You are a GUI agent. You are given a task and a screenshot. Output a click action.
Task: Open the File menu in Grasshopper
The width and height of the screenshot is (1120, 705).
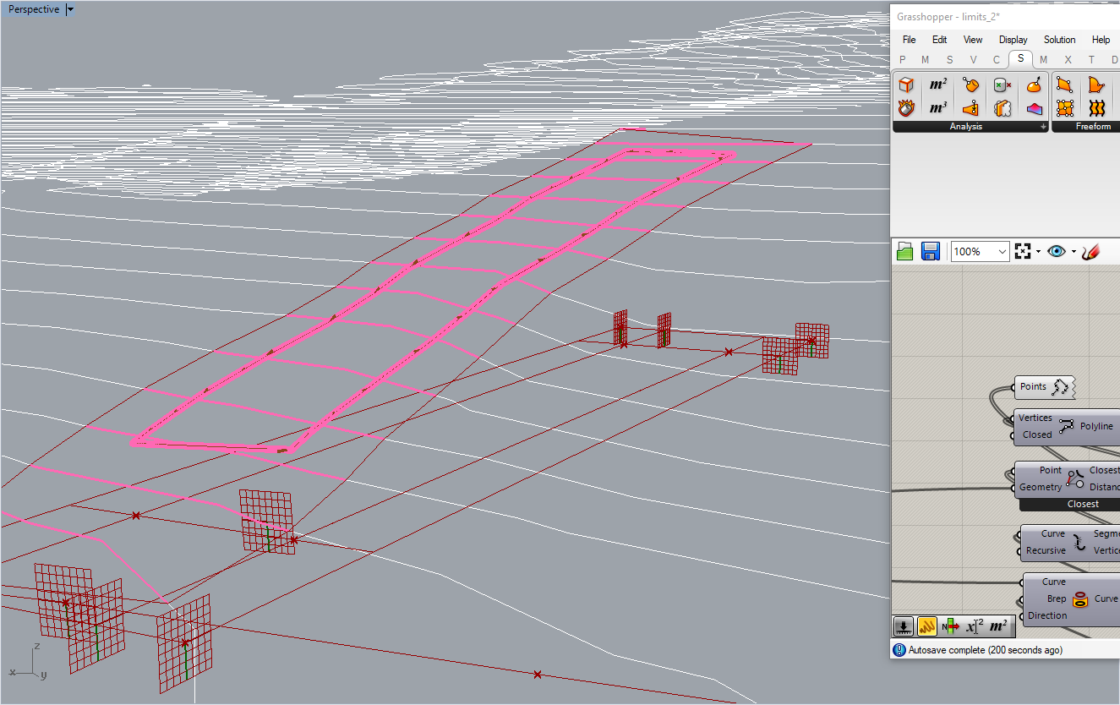(910, 40)
